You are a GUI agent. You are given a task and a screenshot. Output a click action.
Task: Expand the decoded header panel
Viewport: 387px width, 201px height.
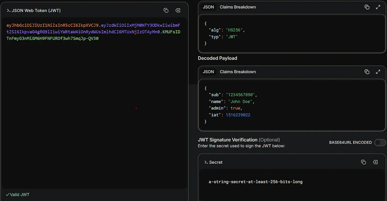click(x=378, y=7)
